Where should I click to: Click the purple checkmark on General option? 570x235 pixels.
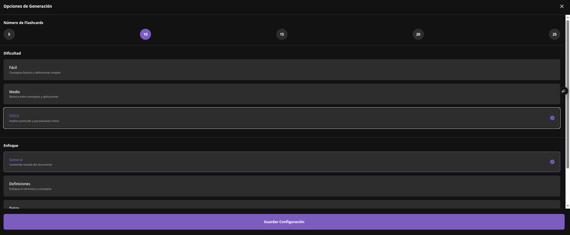tap(552, 162)
